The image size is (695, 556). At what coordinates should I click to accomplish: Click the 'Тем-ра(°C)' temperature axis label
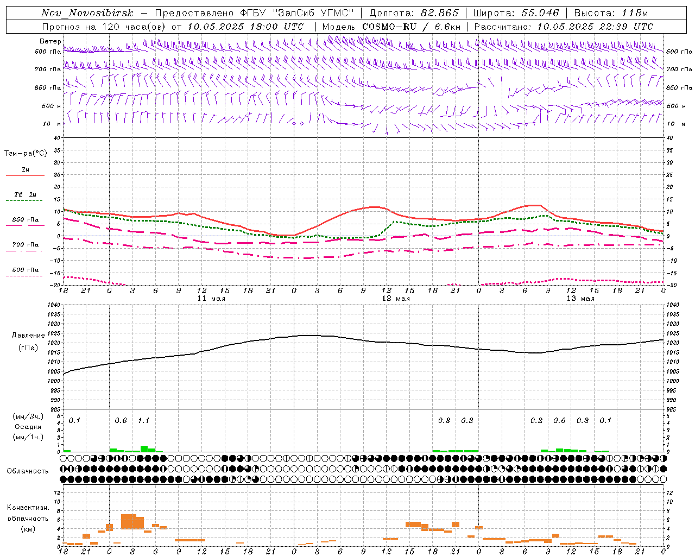click(x=26, y=154)
